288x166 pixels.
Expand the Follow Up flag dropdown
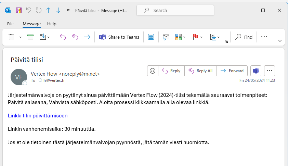coord(198,37)
